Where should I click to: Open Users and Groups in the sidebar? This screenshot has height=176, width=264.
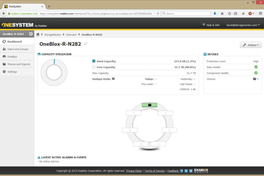coord(17,49)
